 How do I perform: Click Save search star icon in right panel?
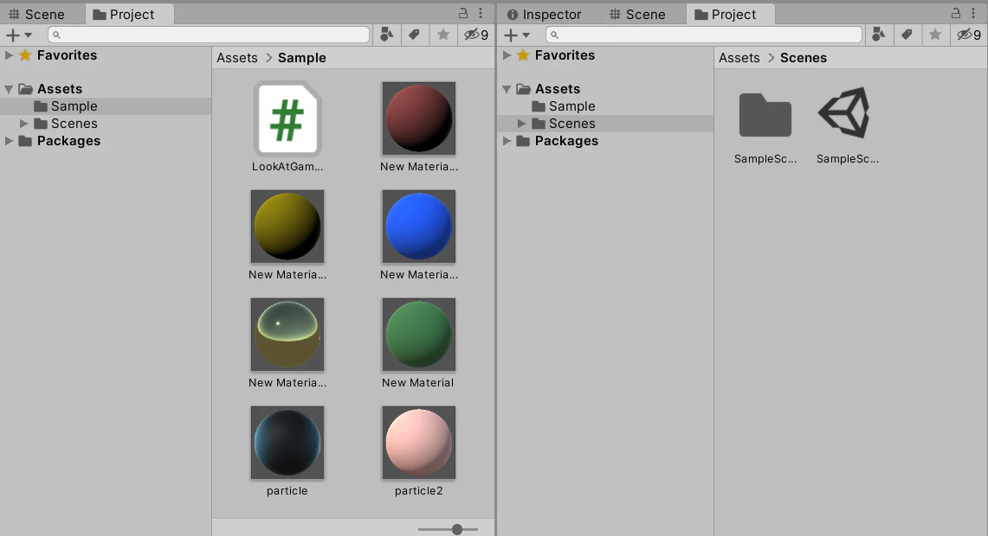[935, 35]
